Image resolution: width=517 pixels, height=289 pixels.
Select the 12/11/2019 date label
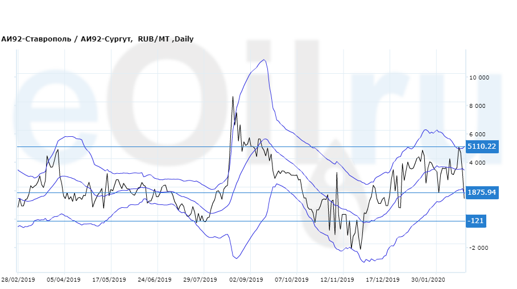337,280
